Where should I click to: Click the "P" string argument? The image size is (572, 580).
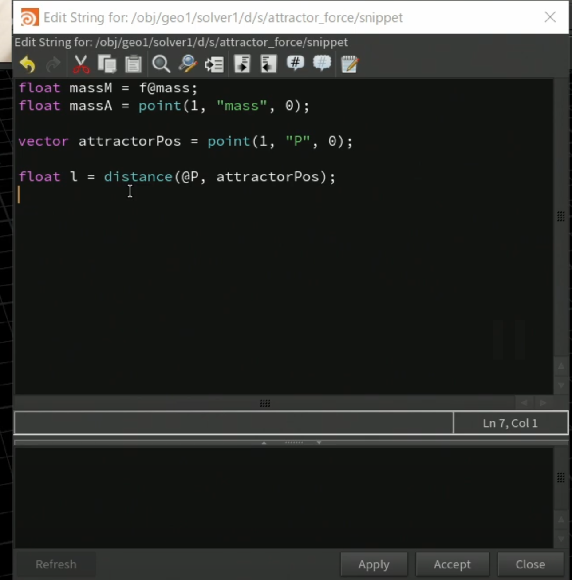point(297,141)
